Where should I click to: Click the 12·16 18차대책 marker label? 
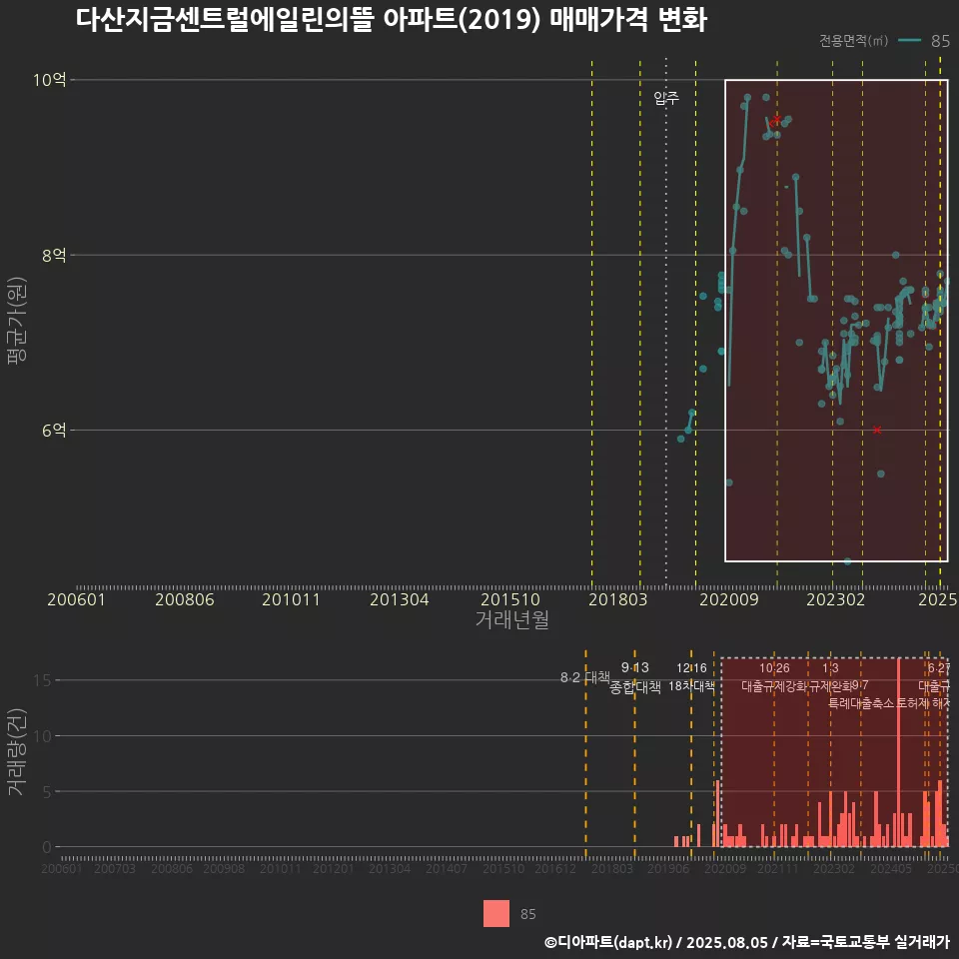[691, 677]
